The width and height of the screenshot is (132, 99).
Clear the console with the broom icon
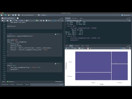click(130, 21)
